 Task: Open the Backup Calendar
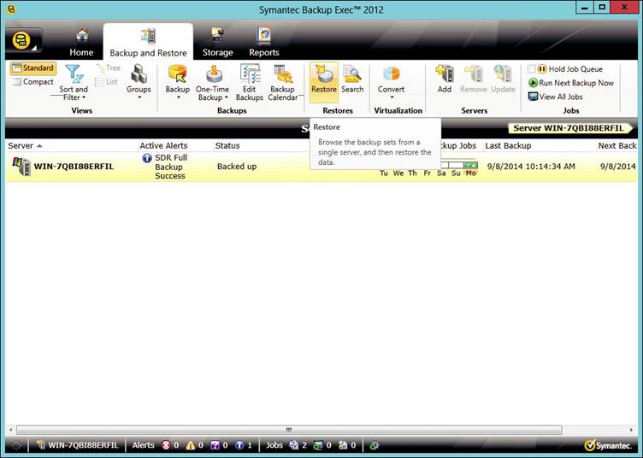(x=283, y=83)
